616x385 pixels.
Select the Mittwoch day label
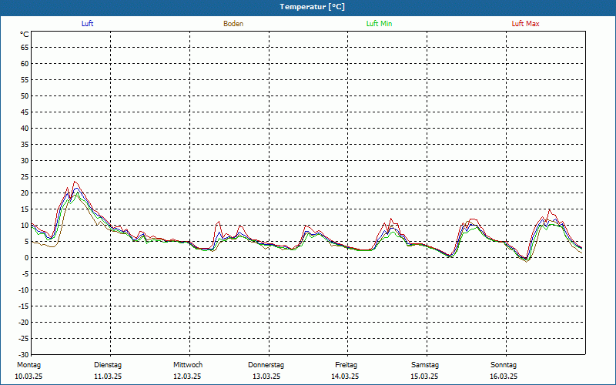[188, 365]
